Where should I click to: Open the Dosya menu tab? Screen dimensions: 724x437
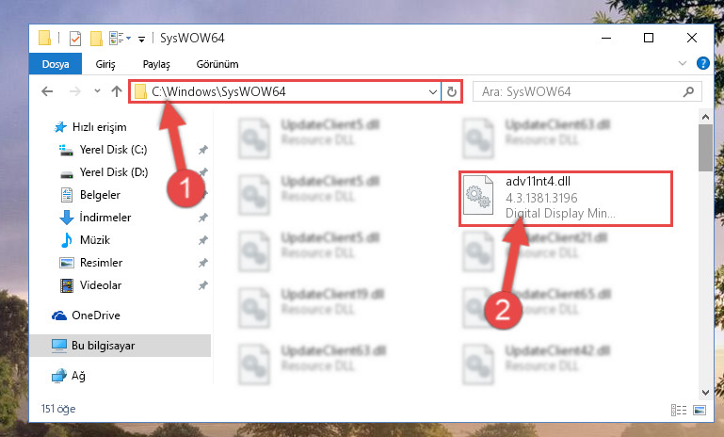pyautogui.click(x=56, y=64)
